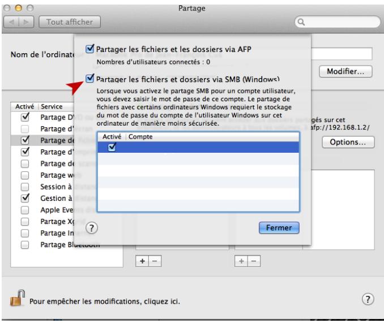384x323 pixels.
Task: Click the Tout afficher button
Action: pyautogui.click(x=70, y=22)
